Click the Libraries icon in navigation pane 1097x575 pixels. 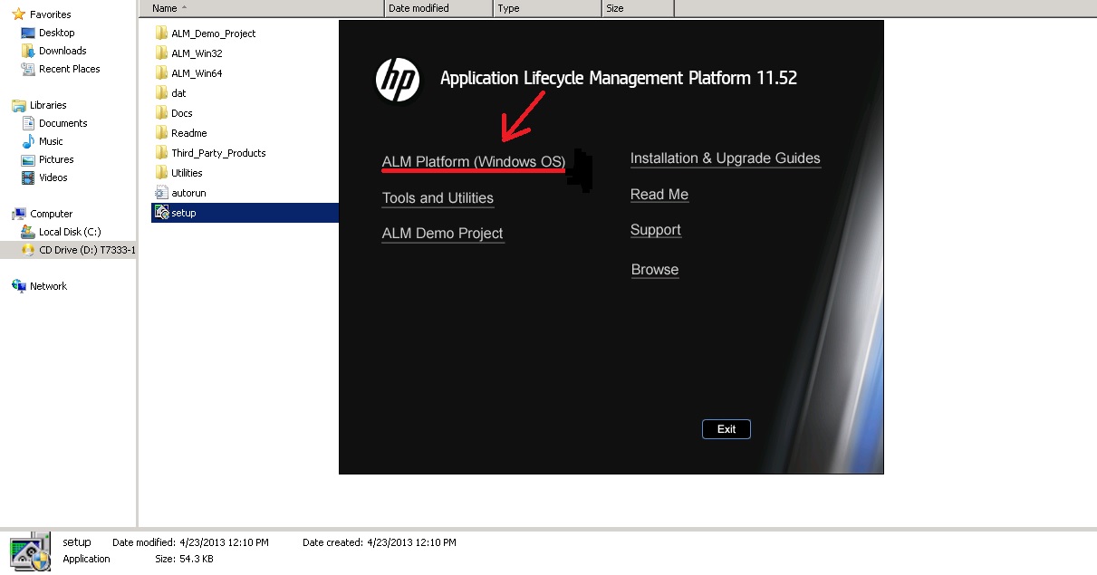(18, 105)
